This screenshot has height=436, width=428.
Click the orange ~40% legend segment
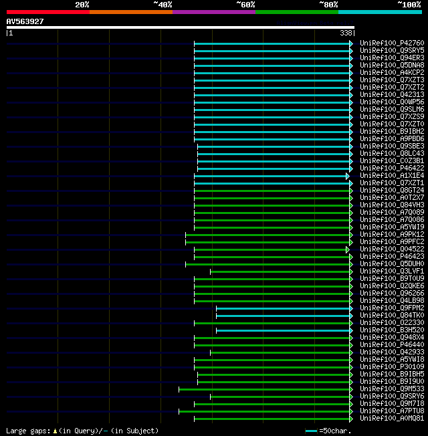pos(131,12)
